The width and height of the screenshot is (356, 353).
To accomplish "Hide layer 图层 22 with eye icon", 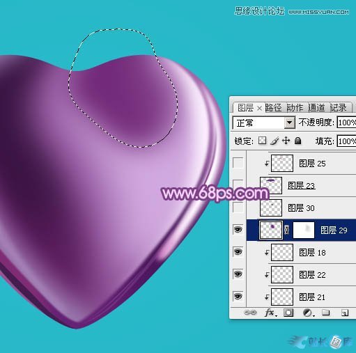I will (238, 274).
